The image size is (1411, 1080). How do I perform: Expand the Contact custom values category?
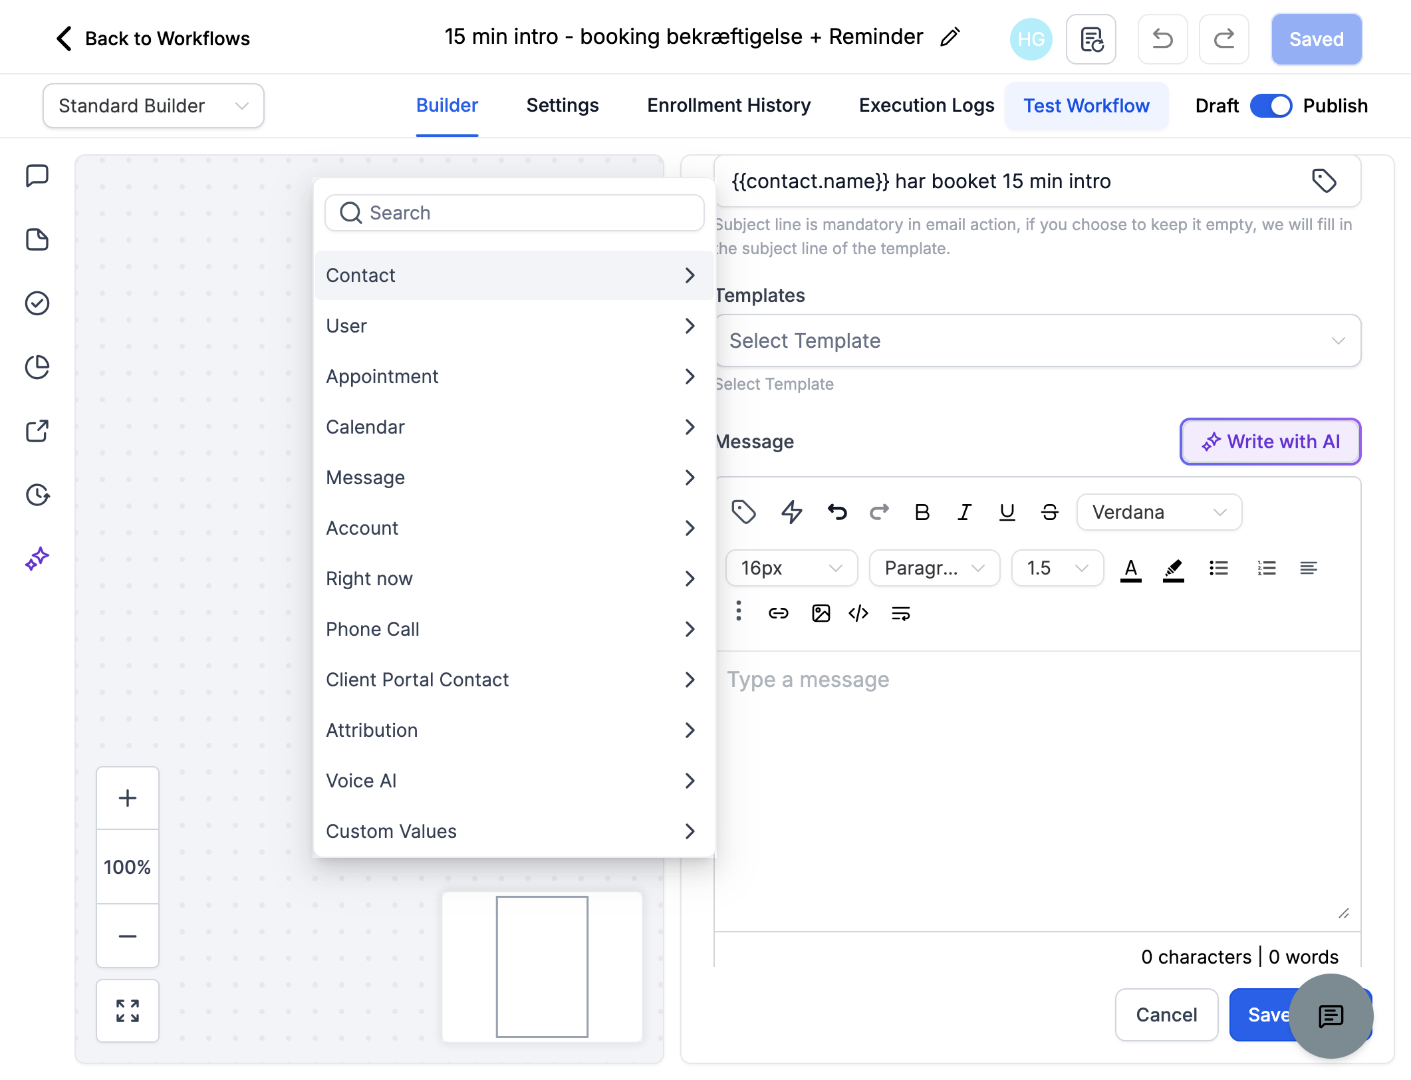click(x=514, y=275)
